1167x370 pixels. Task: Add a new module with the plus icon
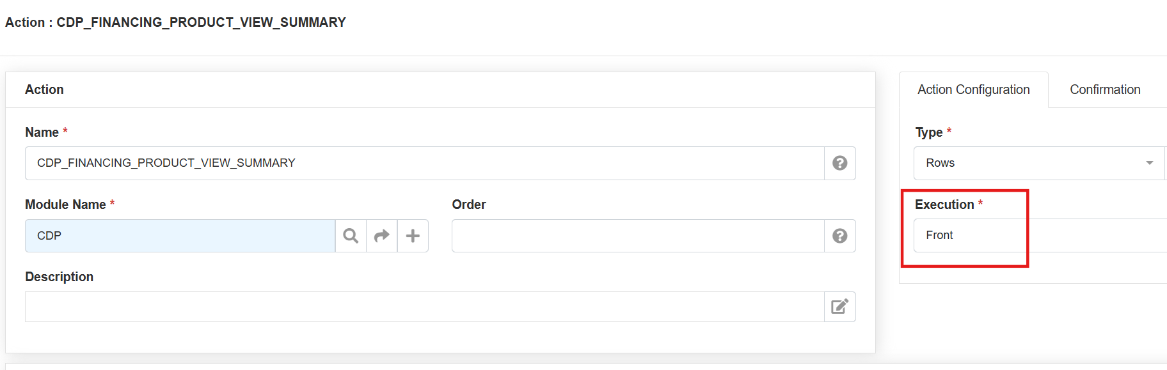tap(413, 236)
